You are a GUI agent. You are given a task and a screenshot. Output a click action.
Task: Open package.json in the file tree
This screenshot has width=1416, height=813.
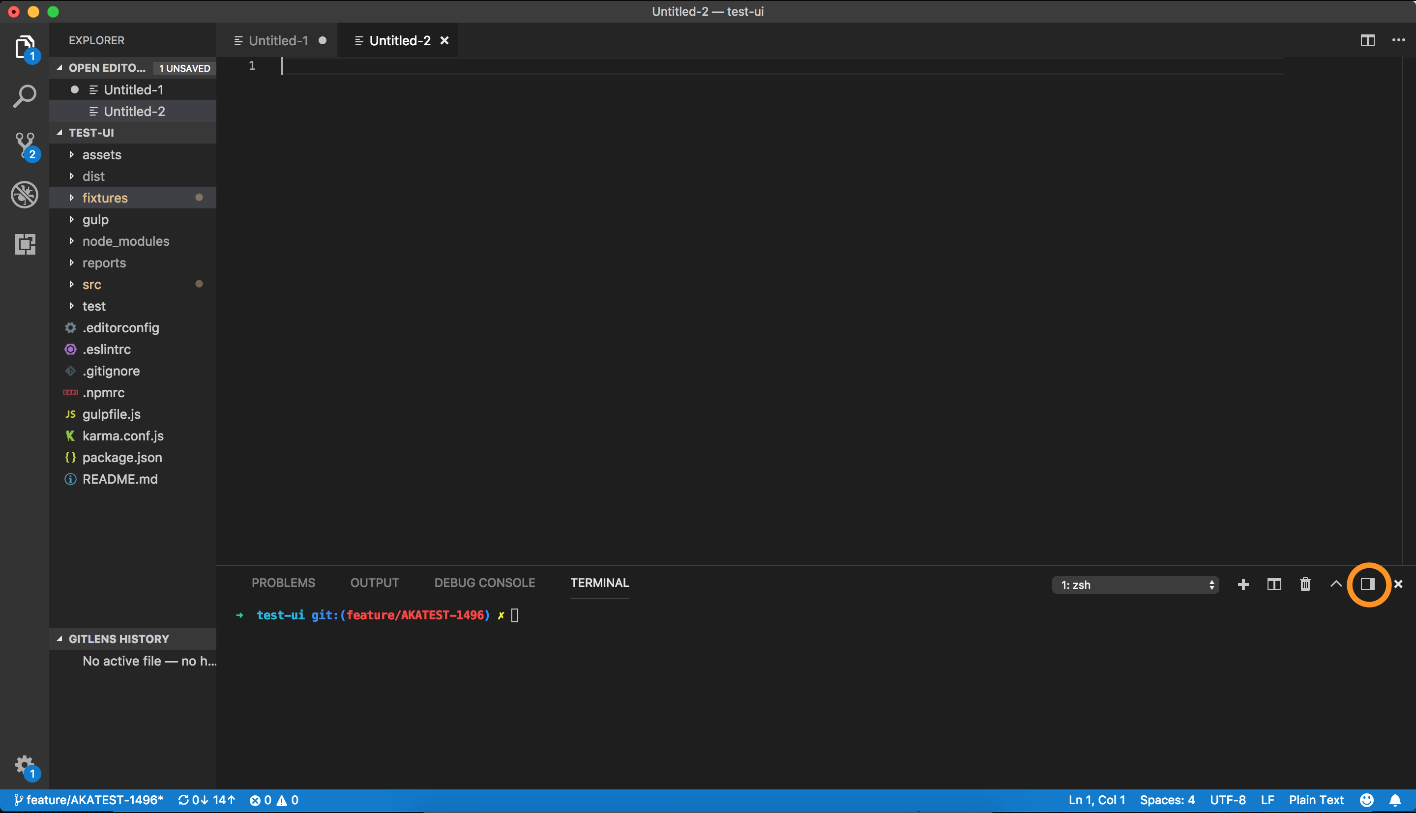pos(122,457)
